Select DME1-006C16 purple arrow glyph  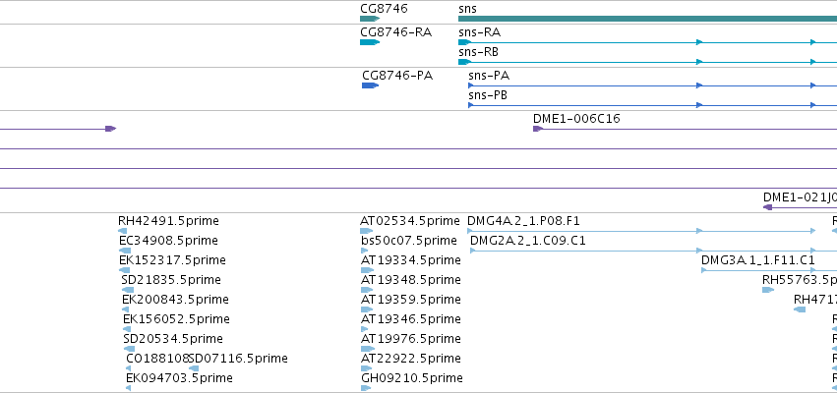point(538,129)
